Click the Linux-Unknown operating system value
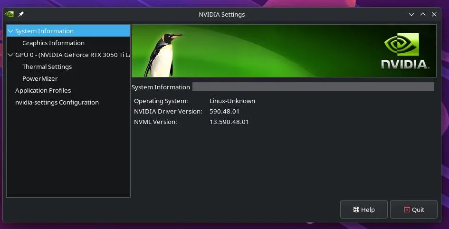The image size is (449, 229). pos(232,101)
